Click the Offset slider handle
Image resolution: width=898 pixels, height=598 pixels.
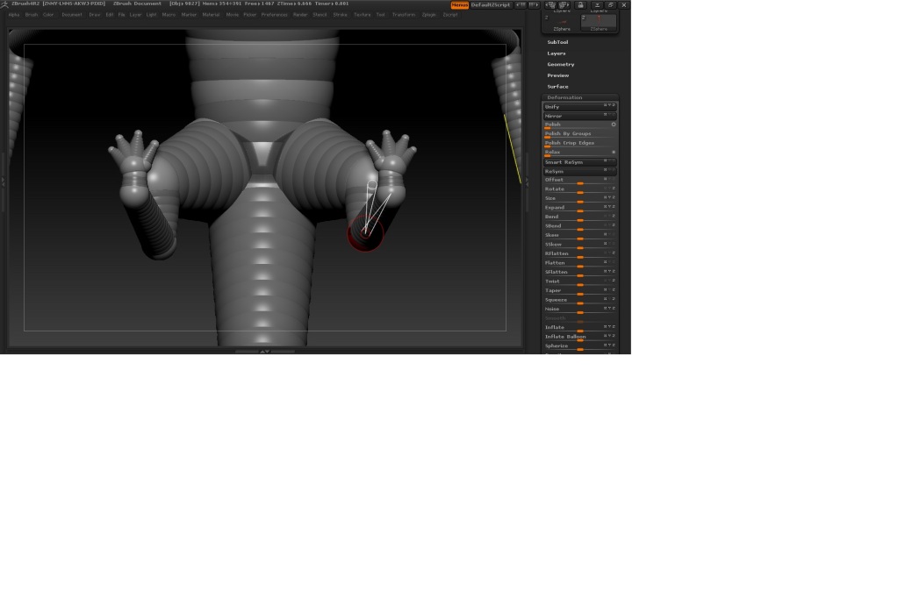pyautogui.click(x=580, y=183)
